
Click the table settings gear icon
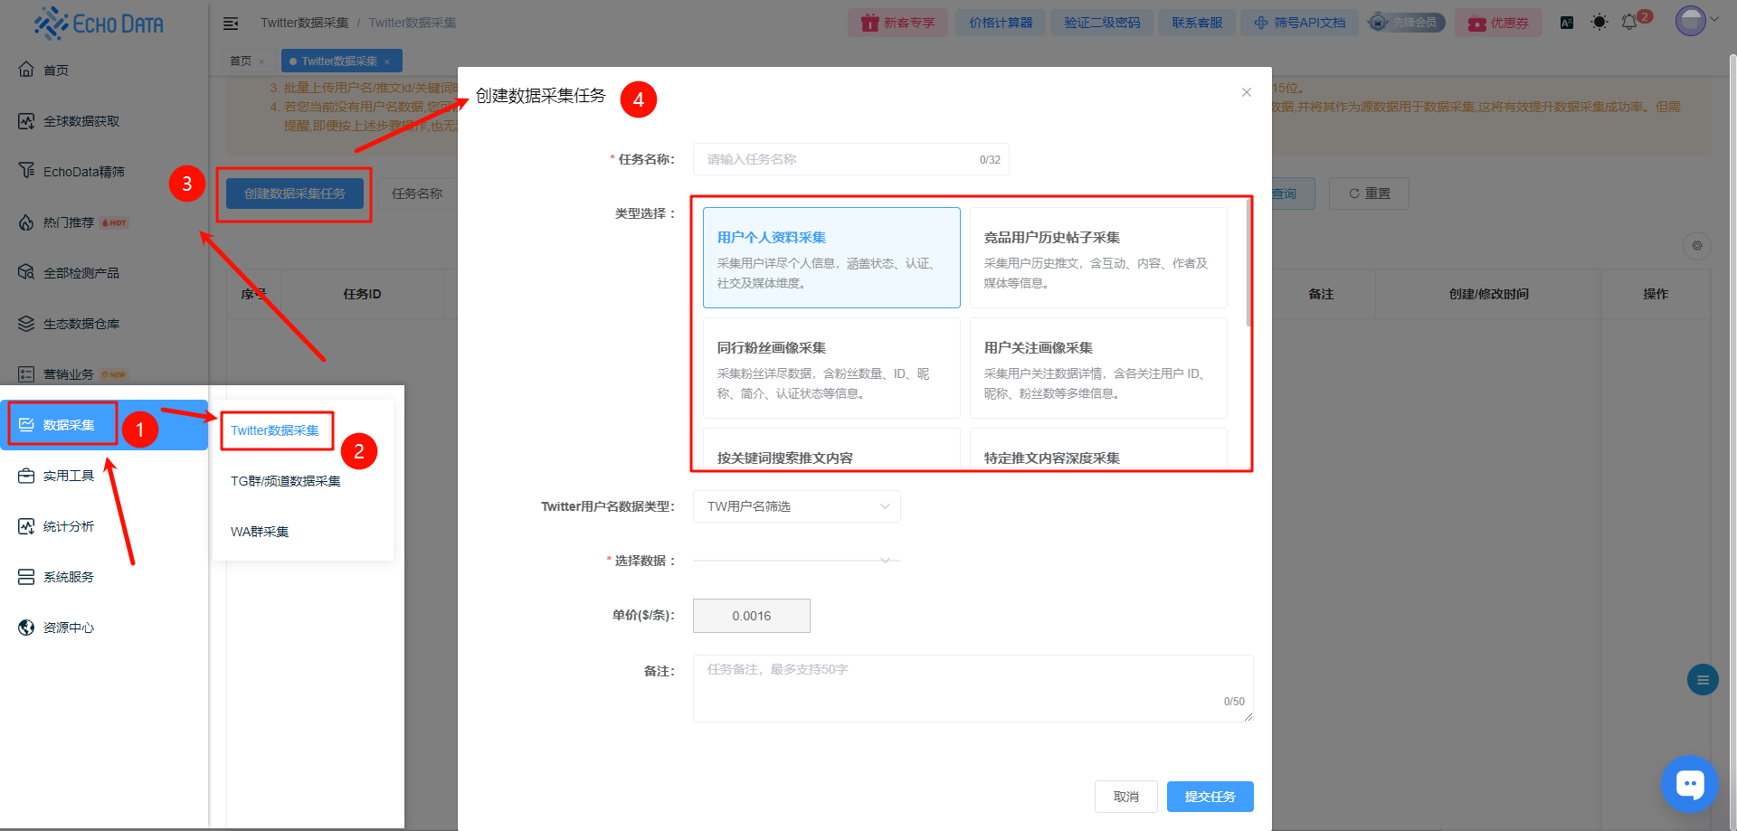(1697, 245)
